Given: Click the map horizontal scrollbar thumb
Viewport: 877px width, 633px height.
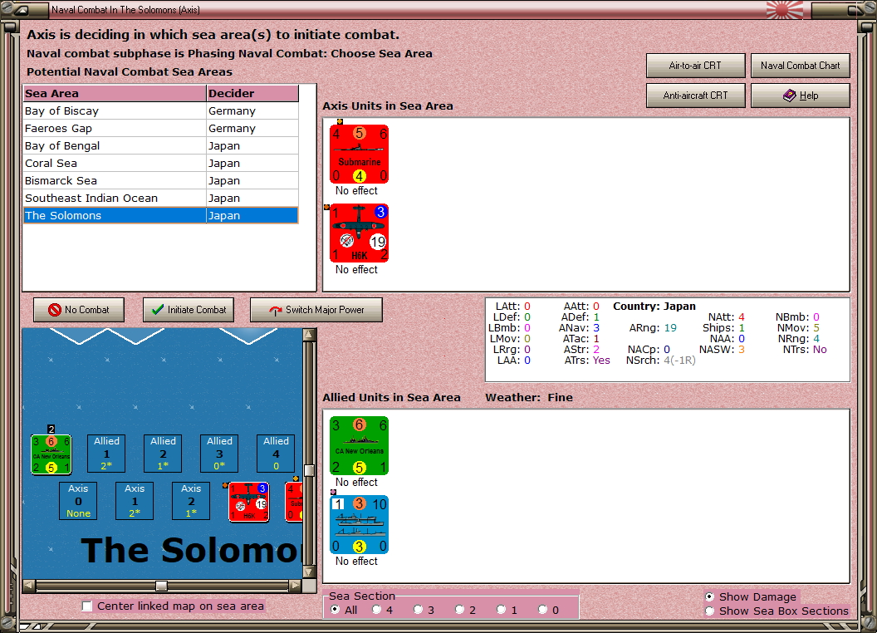Looking at the screenshot, I should [161, 586].
